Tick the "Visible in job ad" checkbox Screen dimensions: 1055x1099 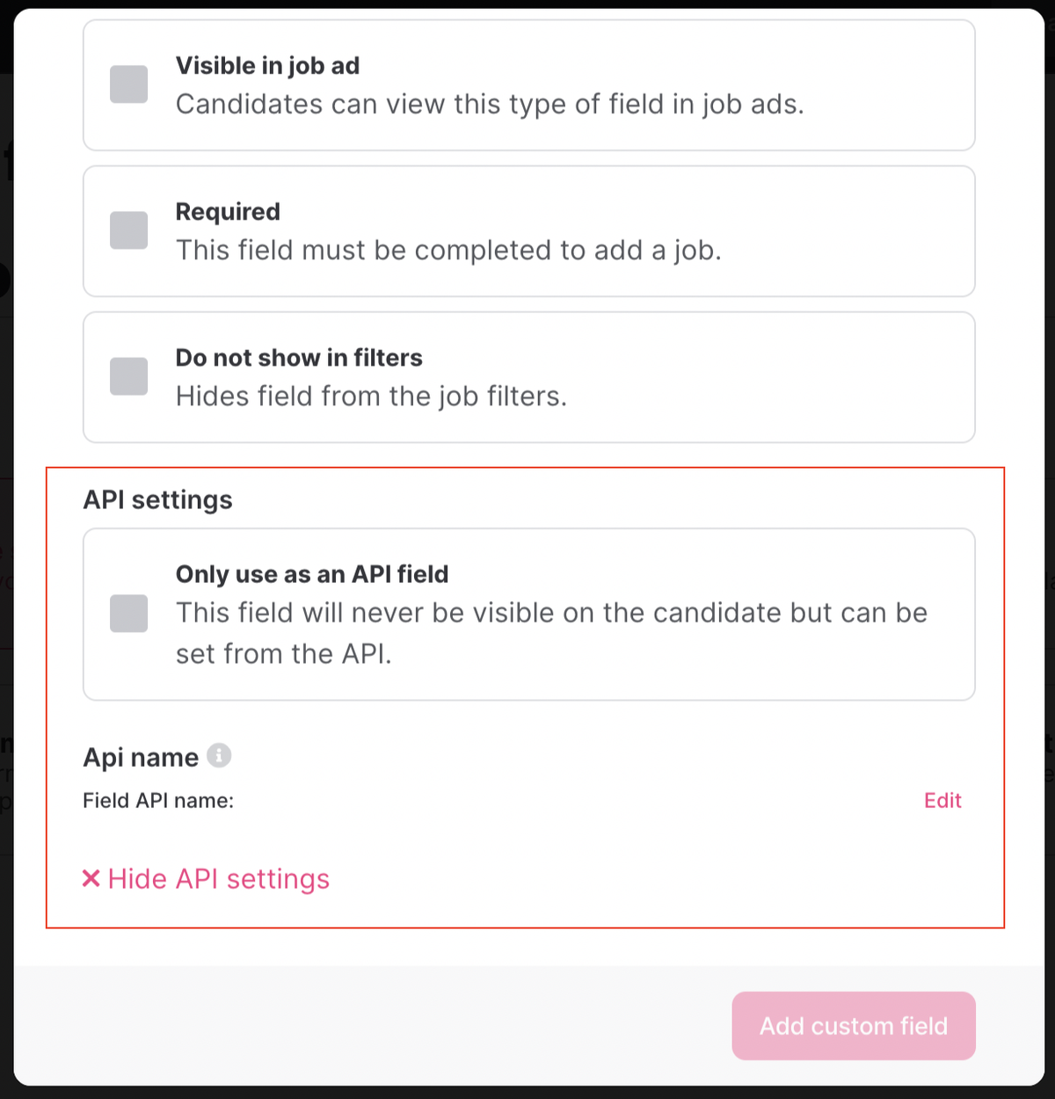coord(128,84)
